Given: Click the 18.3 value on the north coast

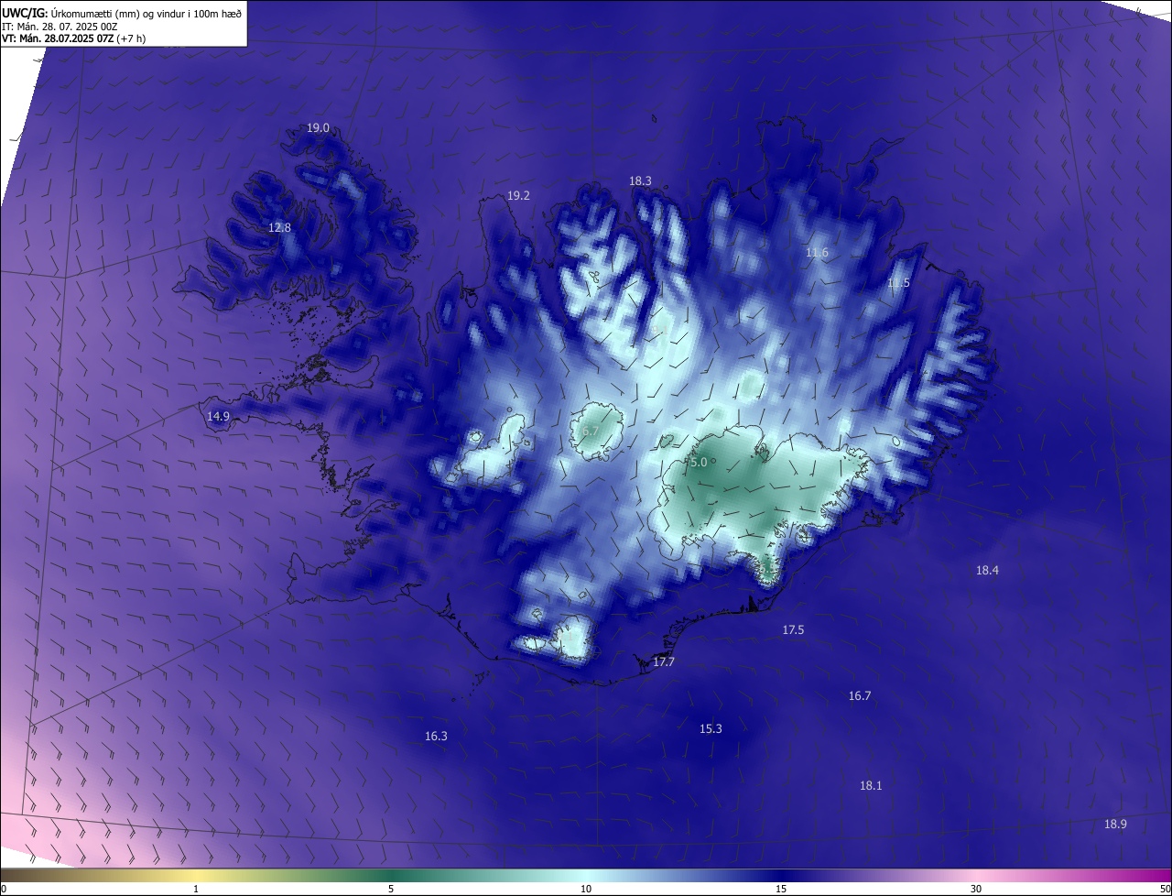Looking at the screenshot, I should [640, 181].
